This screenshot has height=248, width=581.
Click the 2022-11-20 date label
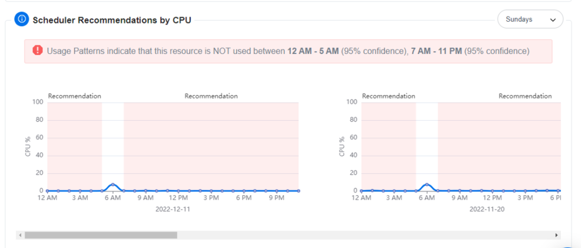point(487,210)
